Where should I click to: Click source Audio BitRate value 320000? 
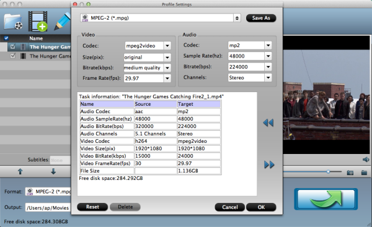(x=144, y=126)
